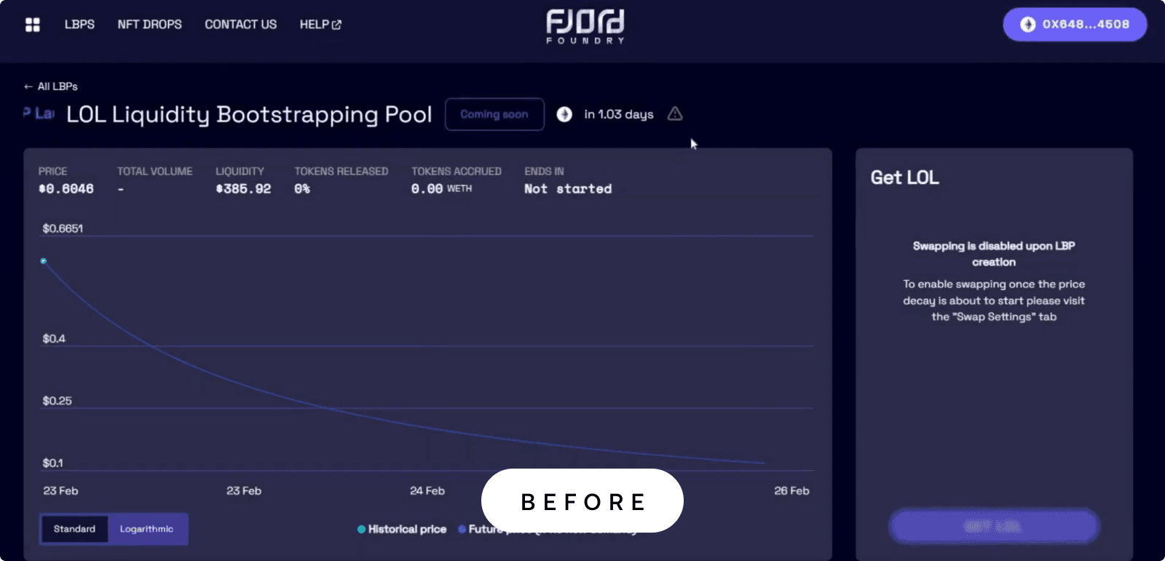The image size is (1165, 561).
Task: Click the warning triangle icon
Action: tap(675, 114)
